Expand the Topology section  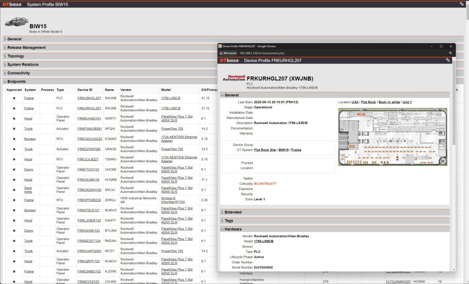(16, 56)
